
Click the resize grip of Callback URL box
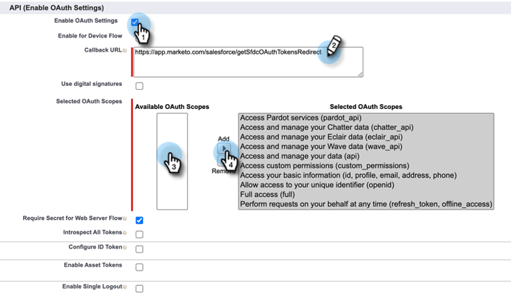click(360, 75)
